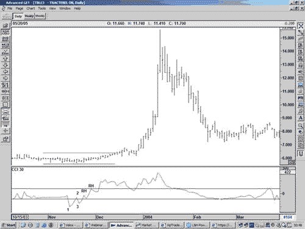
Task: Click the 9.000 price scale label
Action: (x=288, y=118)
